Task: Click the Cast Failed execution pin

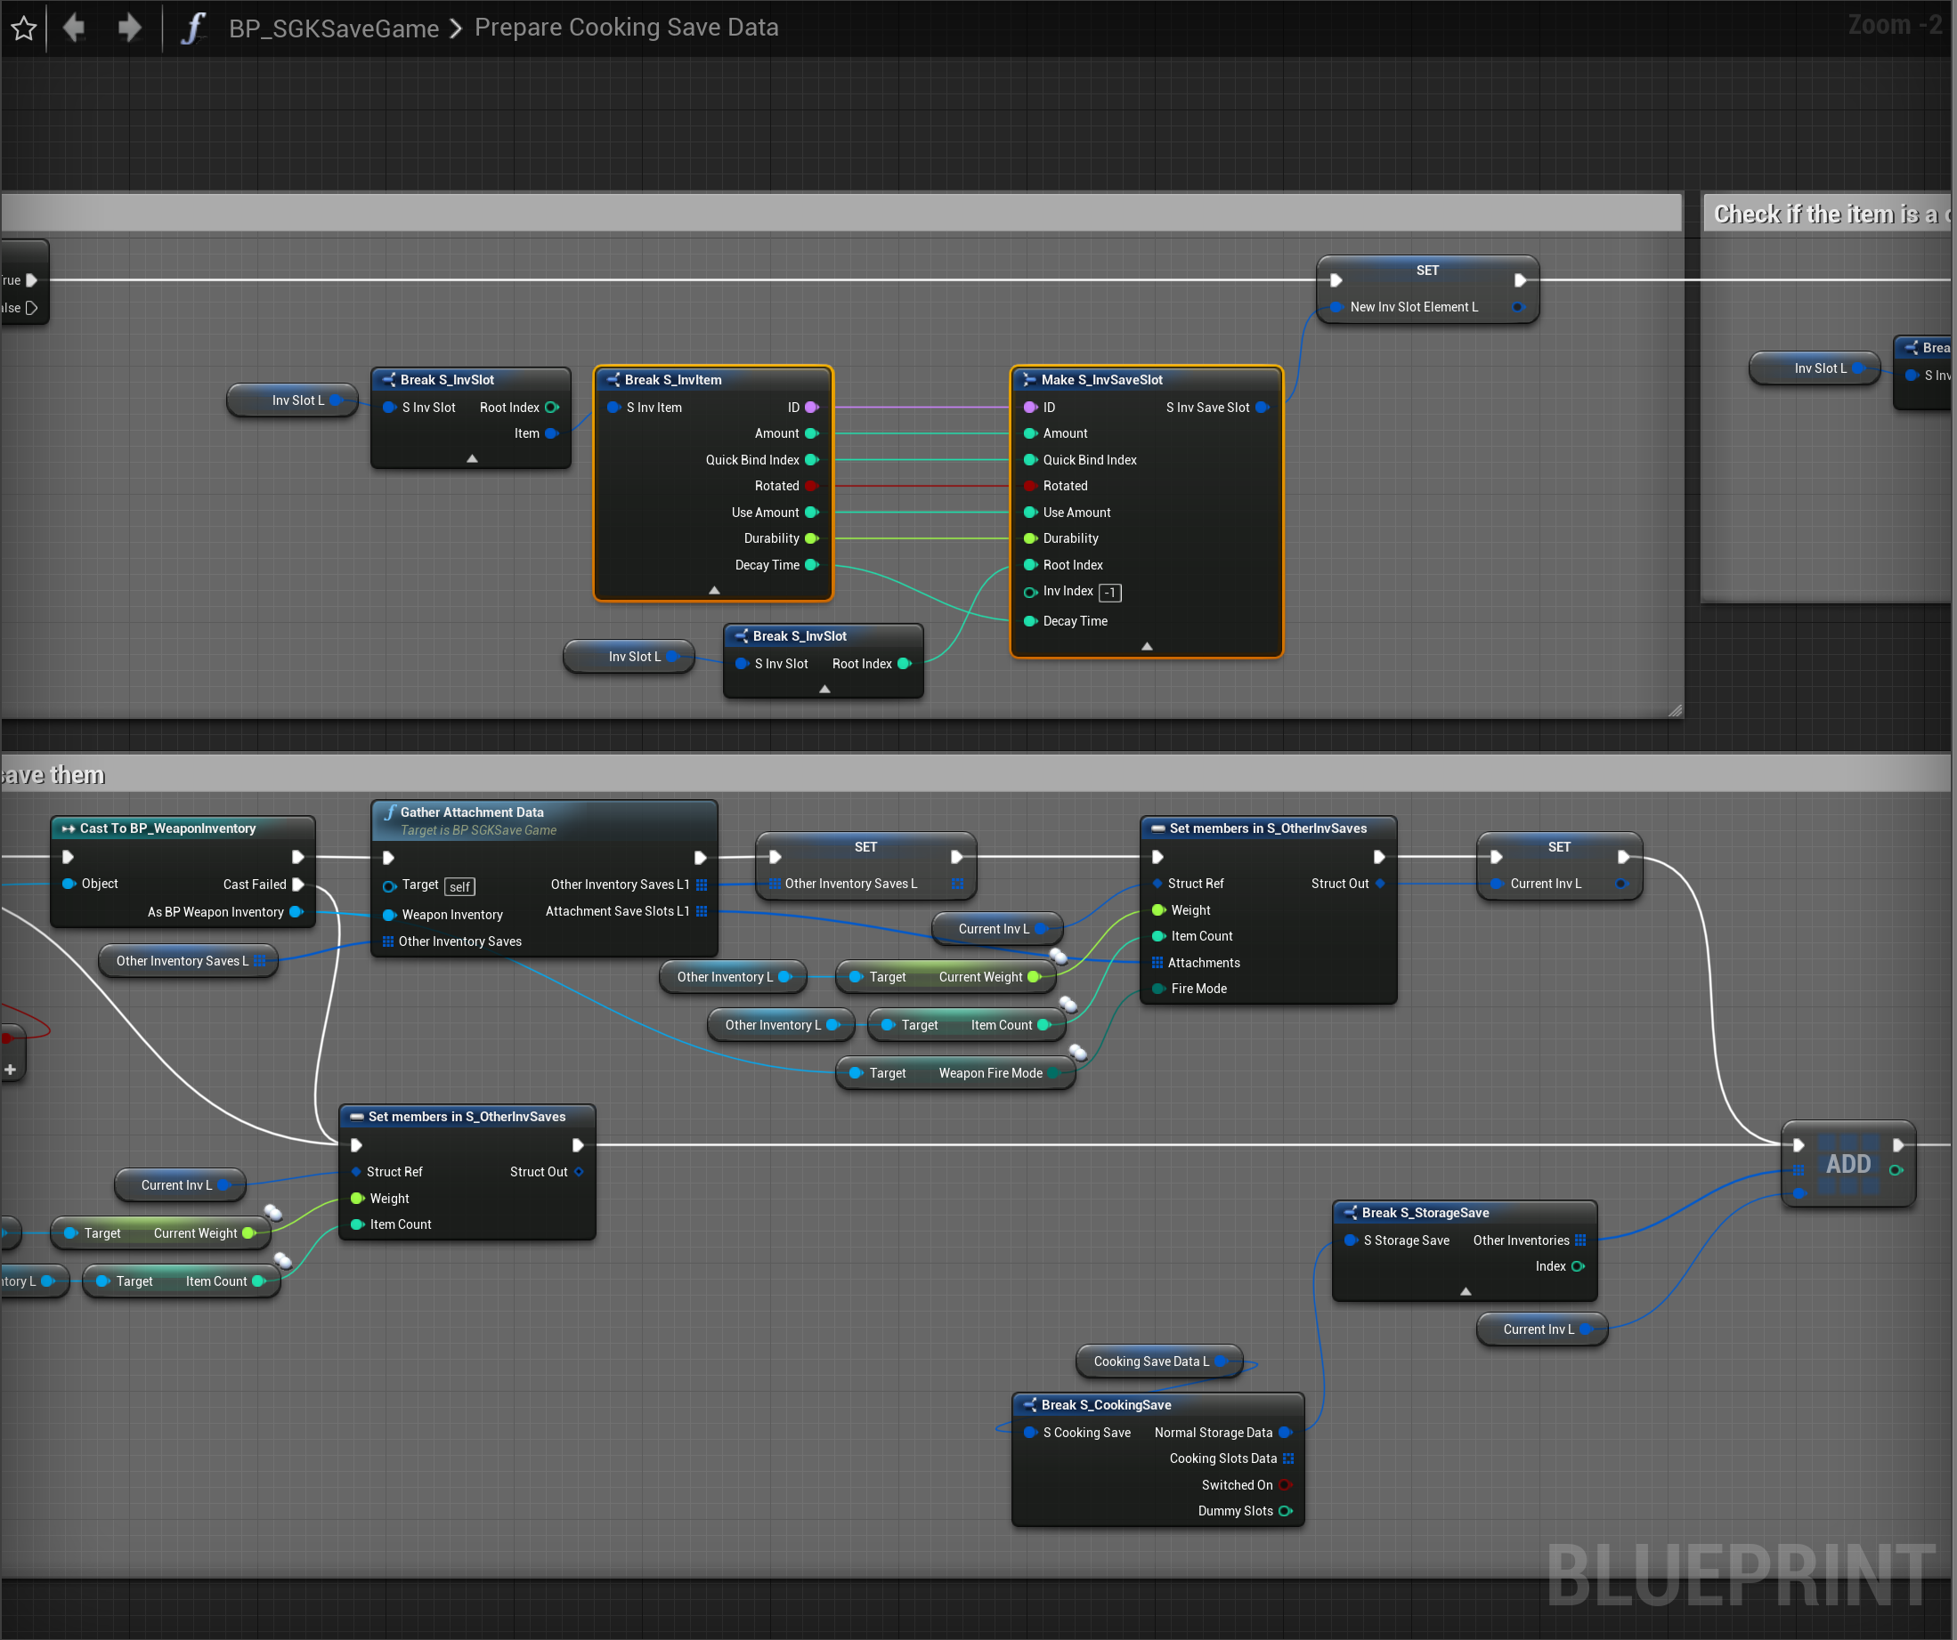Action: point(298,884)
